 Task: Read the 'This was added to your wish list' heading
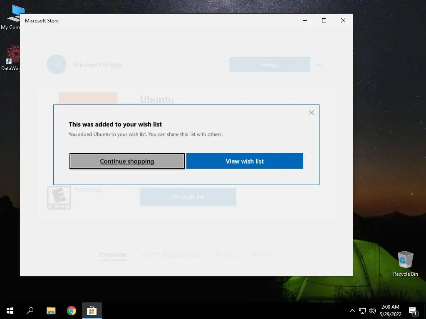coord(115,124)
